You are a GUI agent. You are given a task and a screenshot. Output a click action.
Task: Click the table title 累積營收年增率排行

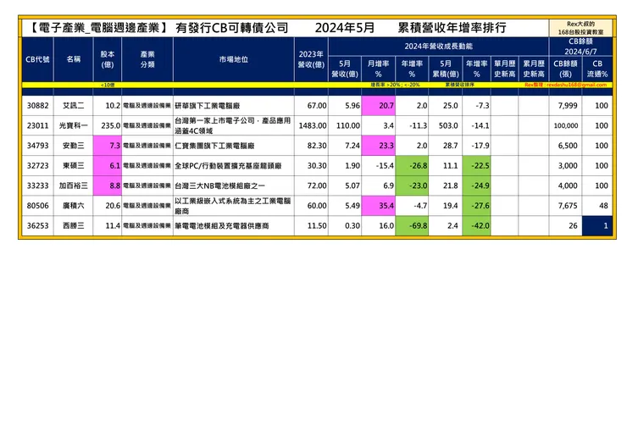click(452, 28)
